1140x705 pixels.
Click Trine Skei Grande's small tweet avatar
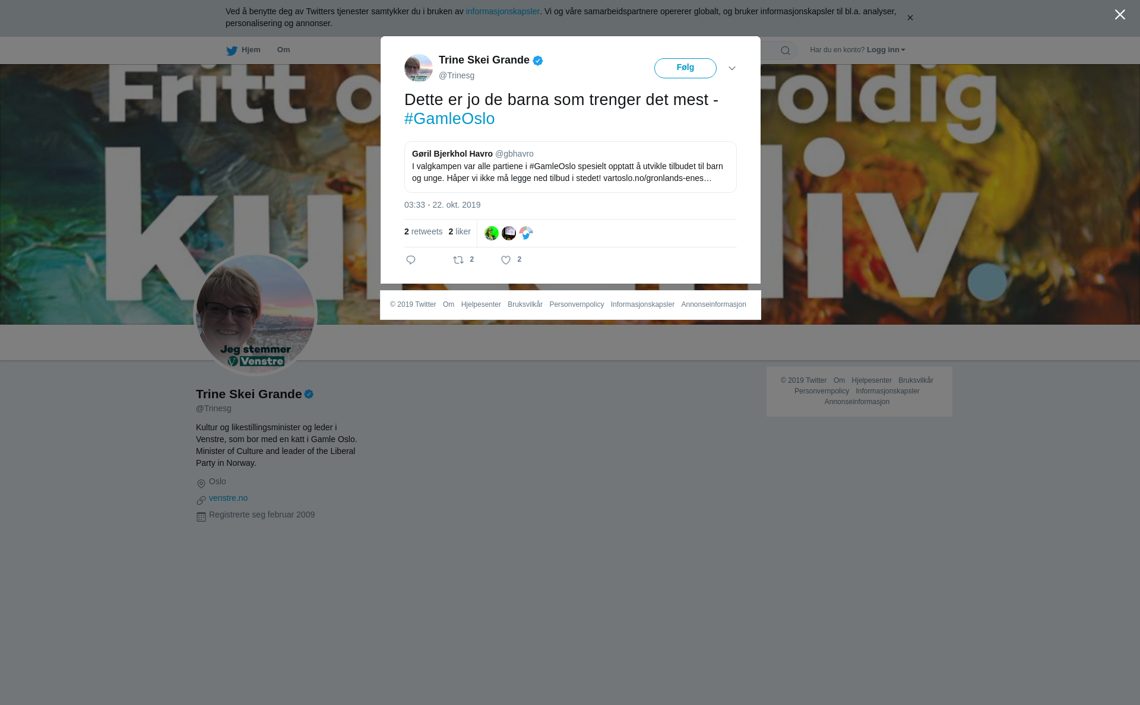(x=419, y=68)
